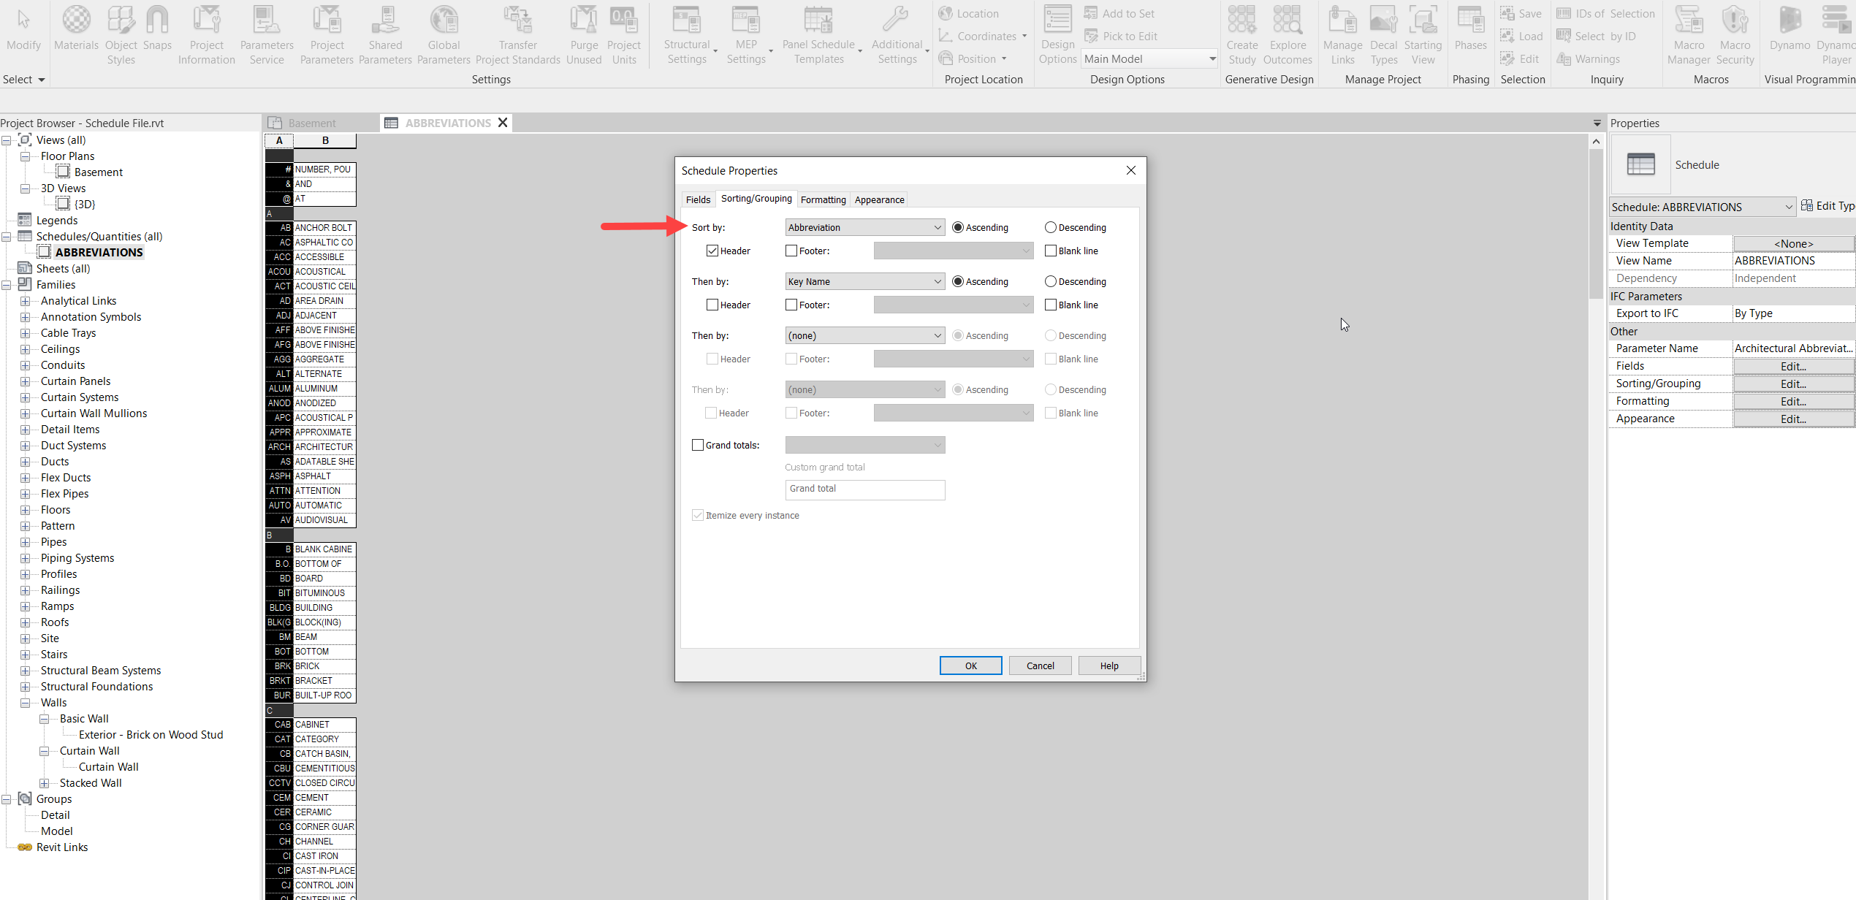This screenshot has height=900, width=1856.
Task: Run Purge Unused
Action: (x=583, y=33)
